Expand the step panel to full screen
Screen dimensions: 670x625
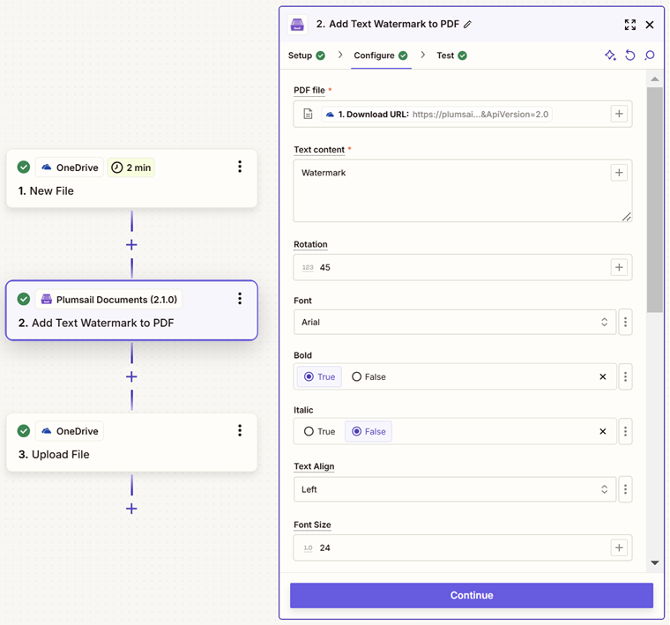pos(629,25)
